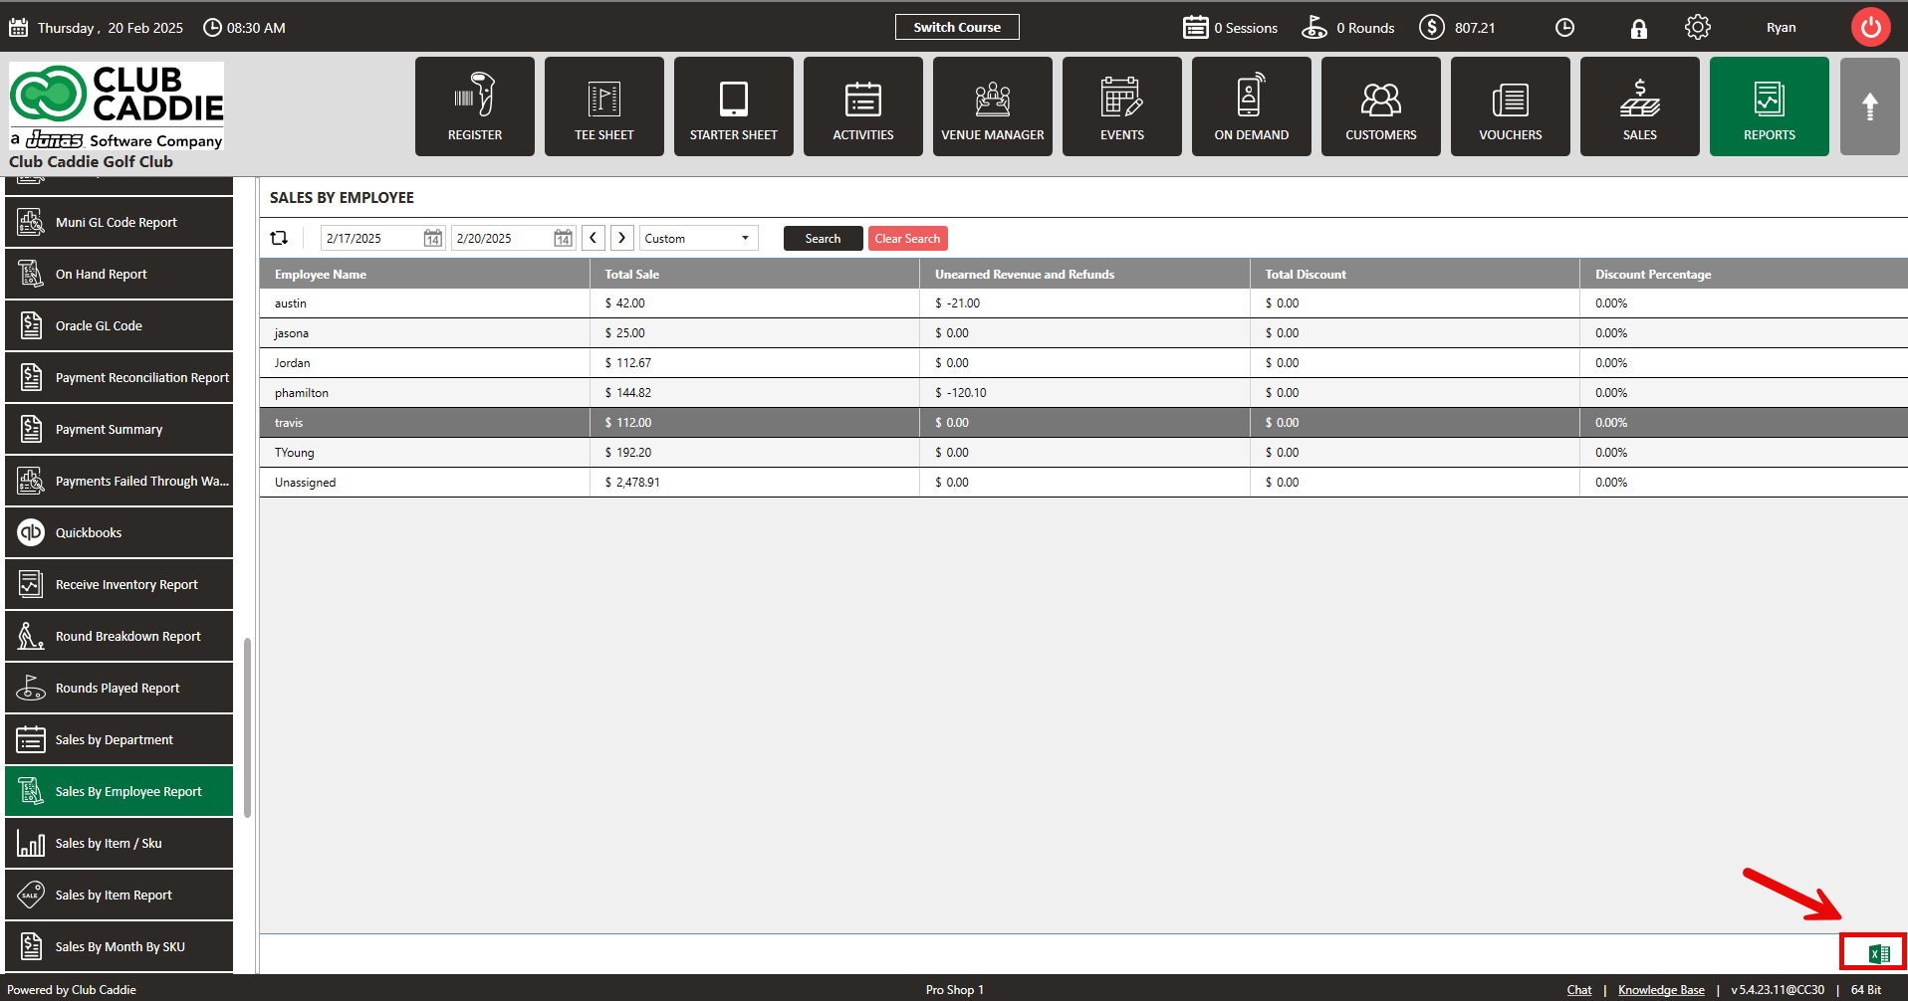Screen dimensions: 1908x1001
Task: Open Payment Reconciliation Report
Action: pyautogui.click(x=119, y=377)
